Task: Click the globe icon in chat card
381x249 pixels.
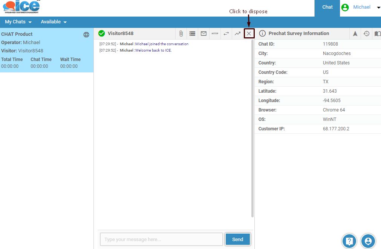Action: [x=86, y=35]
